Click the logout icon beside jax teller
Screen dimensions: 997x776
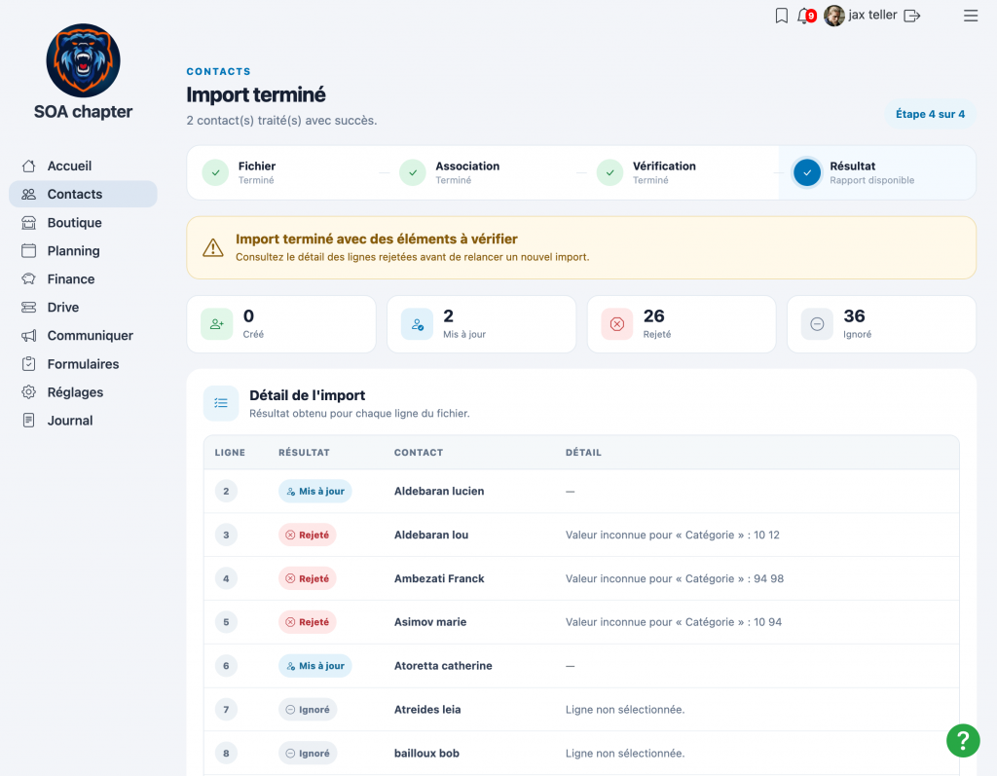coord(911,16)
